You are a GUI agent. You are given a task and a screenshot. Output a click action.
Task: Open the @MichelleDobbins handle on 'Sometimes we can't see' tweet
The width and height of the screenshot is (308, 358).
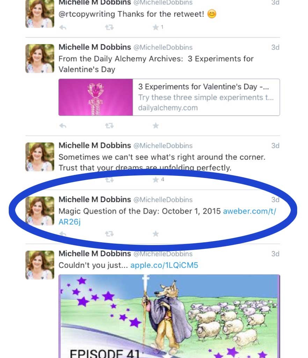163,146
